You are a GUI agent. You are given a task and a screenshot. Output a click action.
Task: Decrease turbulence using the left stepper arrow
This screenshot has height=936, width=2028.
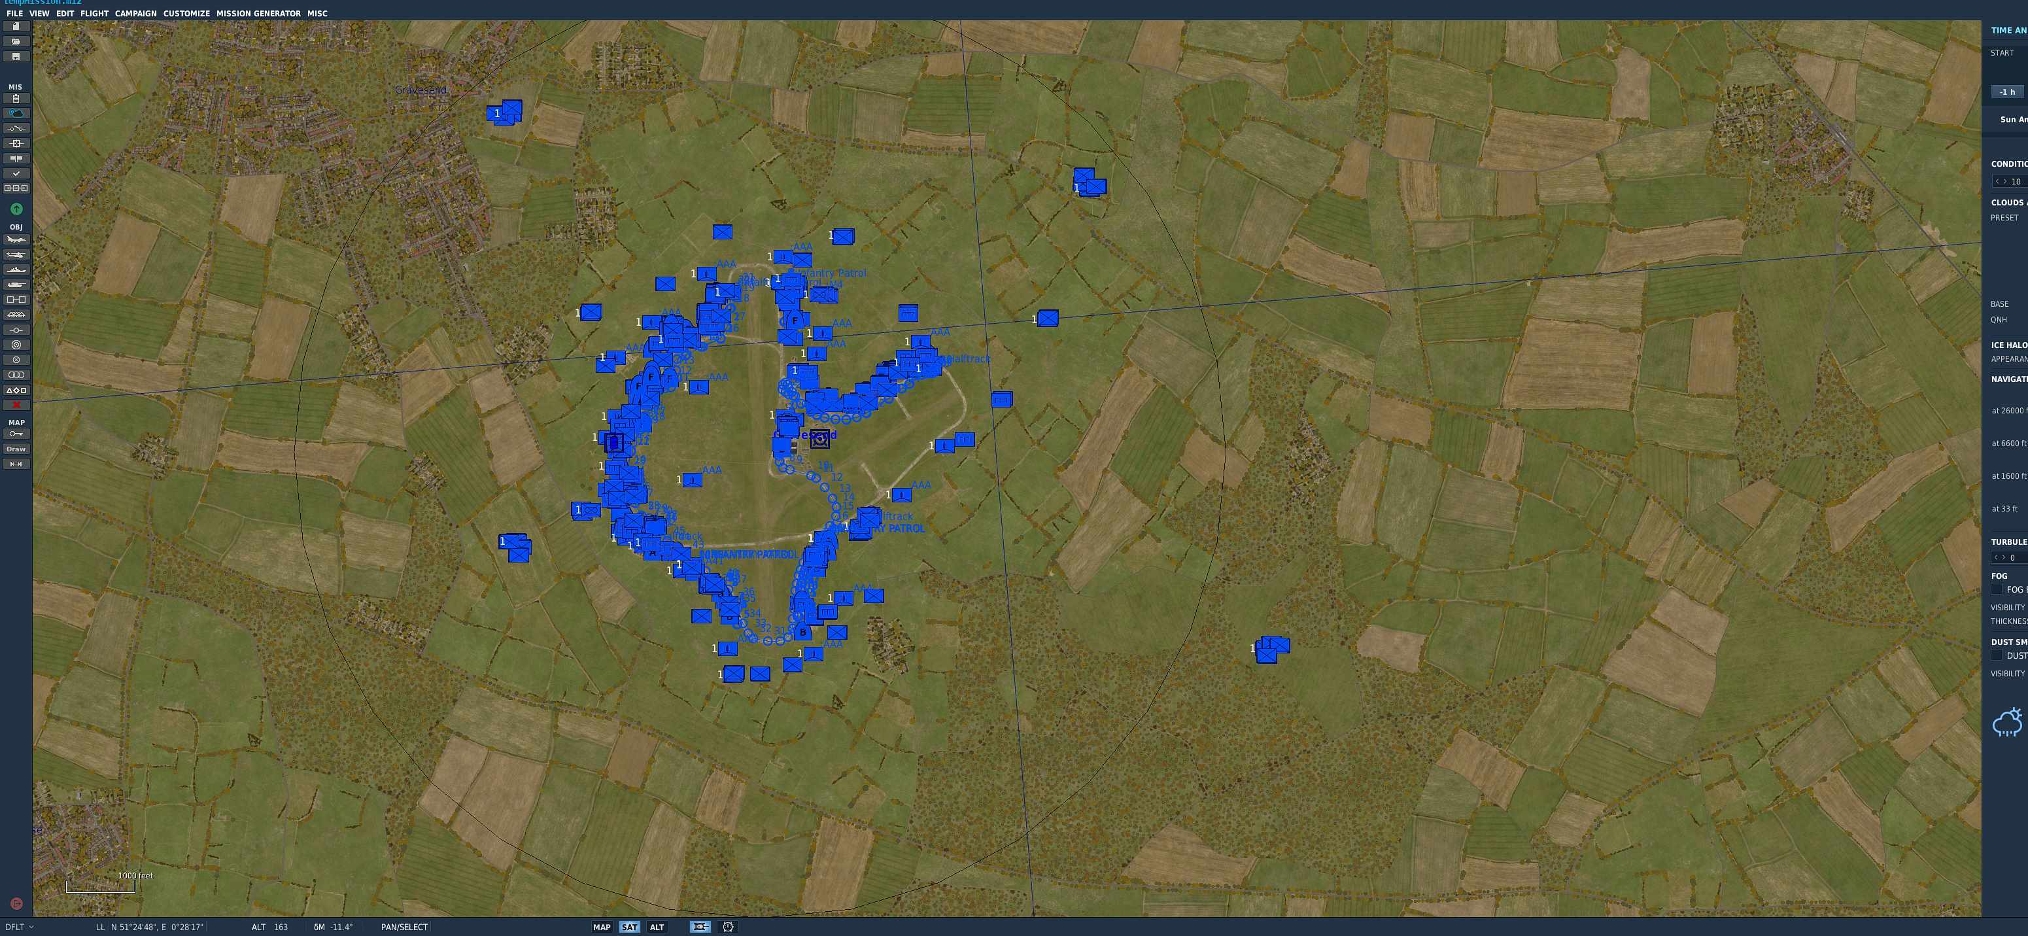(1997, 557)
